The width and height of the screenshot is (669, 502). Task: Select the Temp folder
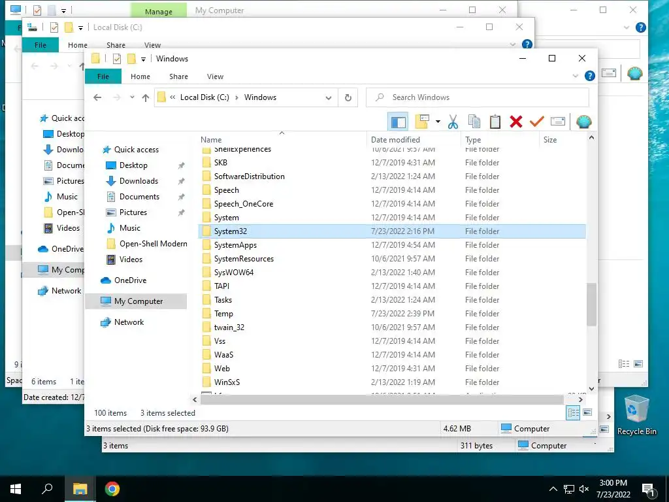[223, 314]
